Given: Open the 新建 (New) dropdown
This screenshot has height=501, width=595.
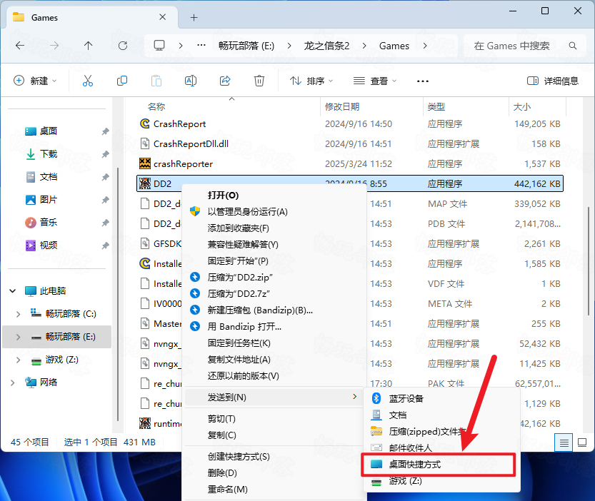Looking at the screenshot, I should (35, 81).
